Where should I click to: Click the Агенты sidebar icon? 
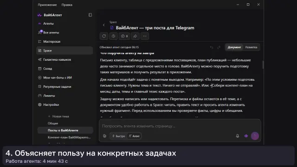point(39,24)
